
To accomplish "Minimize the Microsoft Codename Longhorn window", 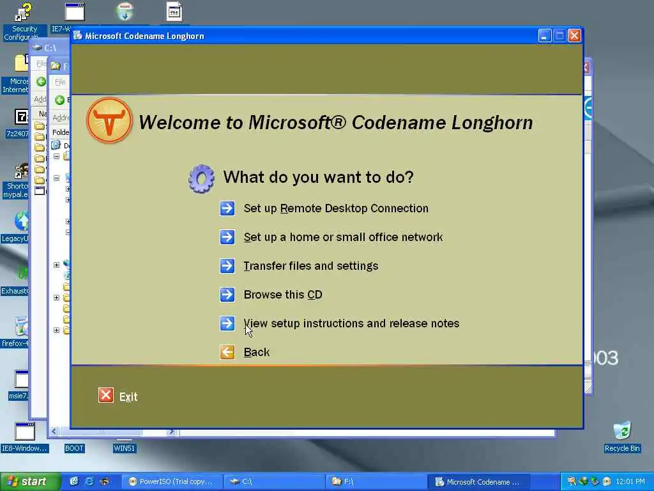I will click(544, 36).
